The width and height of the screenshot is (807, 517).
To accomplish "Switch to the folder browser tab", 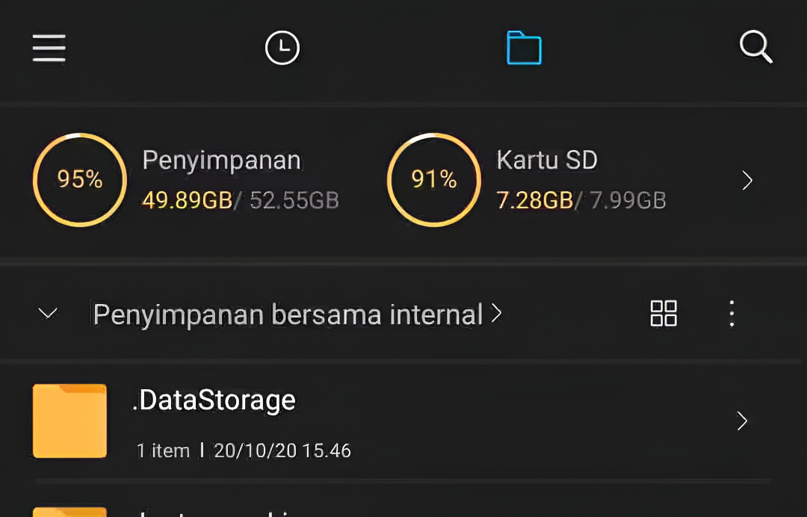I will tap(524, 49).
